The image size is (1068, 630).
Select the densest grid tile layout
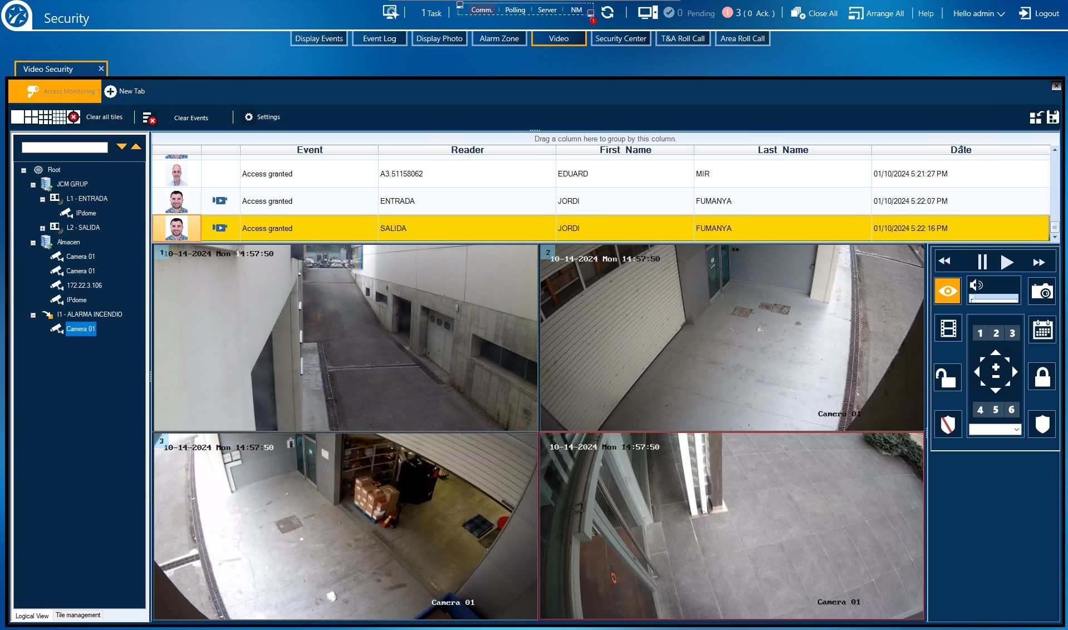pyautogui.click(x=59, y=117)
